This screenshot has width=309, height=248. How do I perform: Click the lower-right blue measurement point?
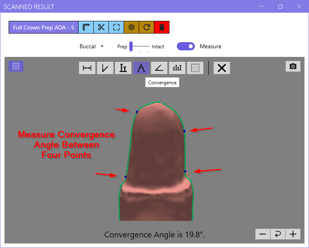click(185, 171)
